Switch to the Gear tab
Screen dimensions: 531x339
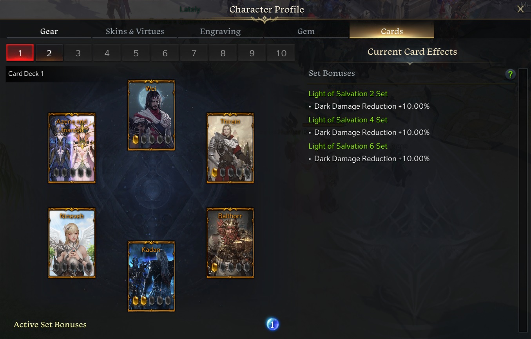pos(49,31)
